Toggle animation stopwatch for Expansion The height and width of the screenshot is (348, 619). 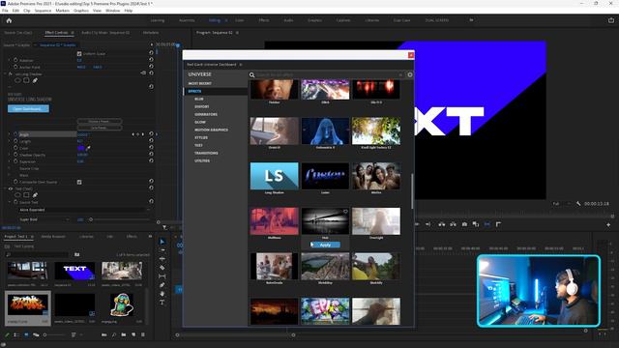click(x=15, y=161)
